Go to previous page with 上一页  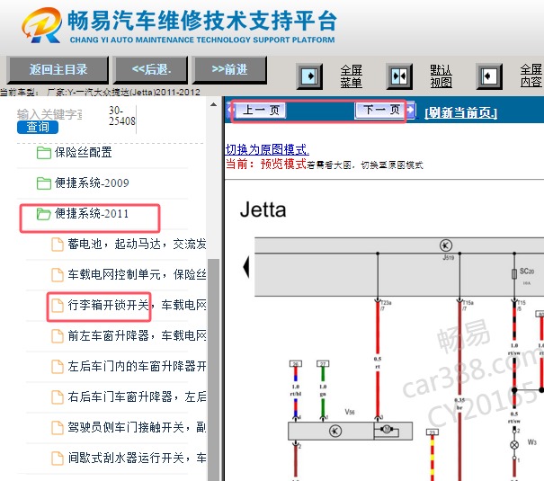coord(260,111)
